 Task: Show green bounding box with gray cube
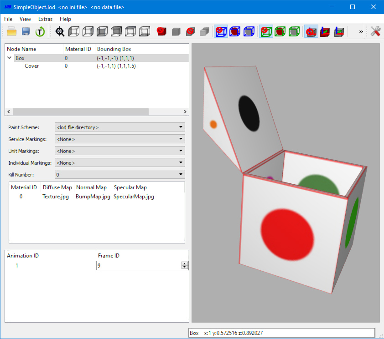coord(294,31)
